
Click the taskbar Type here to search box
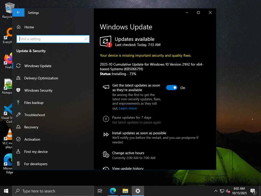[53, 191]
